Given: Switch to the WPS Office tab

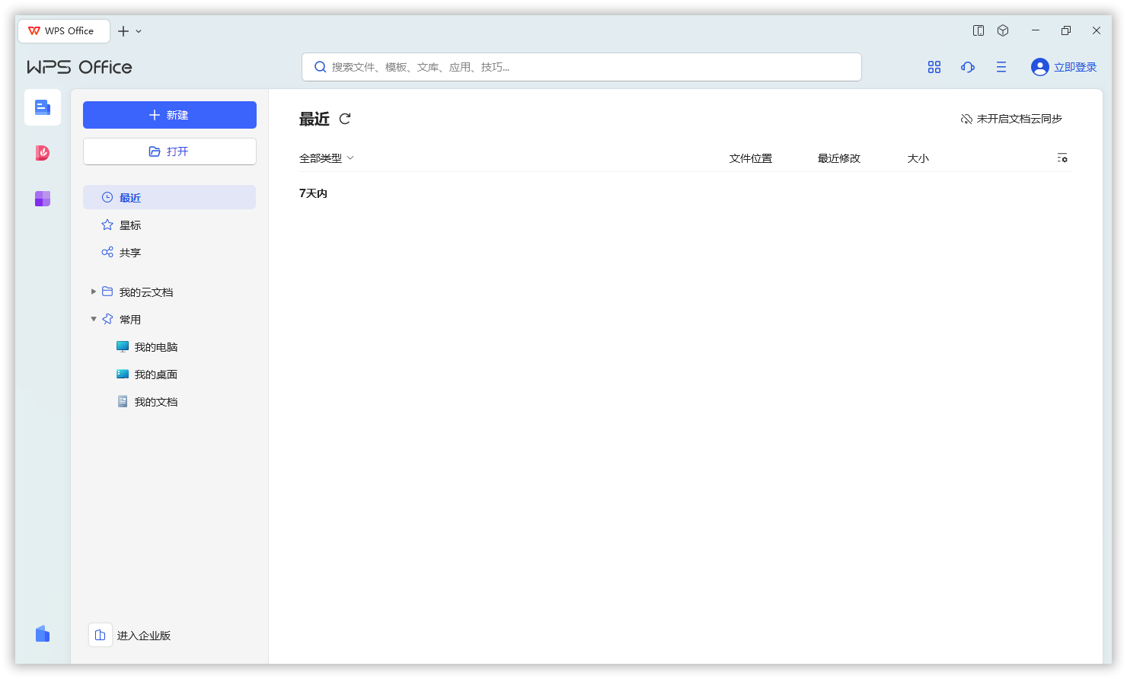Looking at the screenshot, I should (x=63, y=30).
